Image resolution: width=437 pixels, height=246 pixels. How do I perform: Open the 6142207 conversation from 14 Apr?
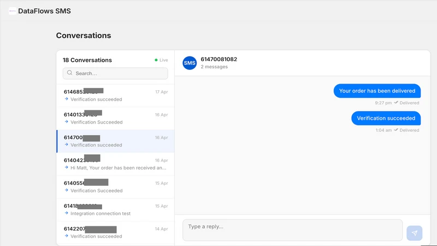pyautogui.click(x=115, y=233)
